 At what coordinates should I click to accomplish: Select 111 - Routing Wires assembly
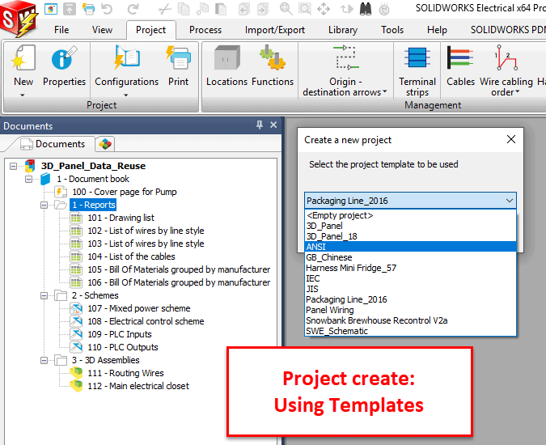tap(125, 373)
